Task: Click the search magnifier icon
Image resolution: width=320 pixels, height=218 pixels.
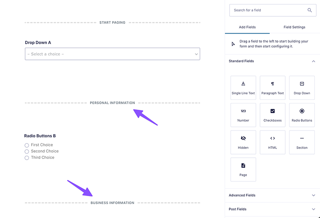Action: click(x=310, y=10)
